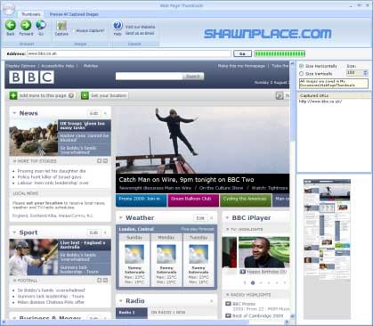Collapse the Weather section triangle
Viewport: 373px width, 326px height.
[x=121, y=217]
